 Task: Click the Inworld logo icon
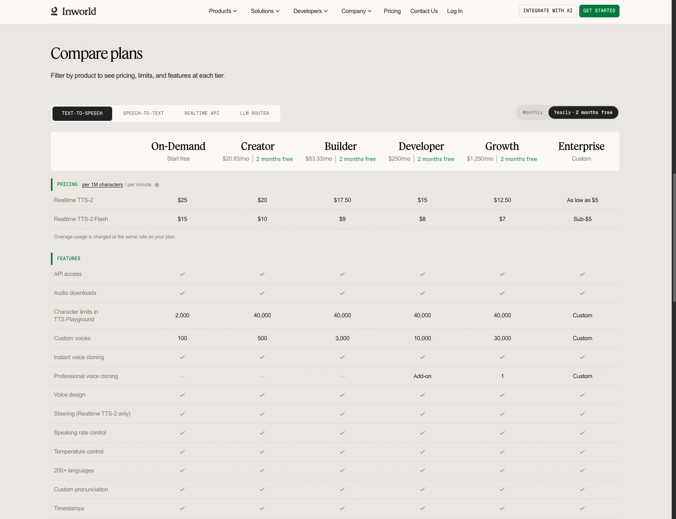pos(54,11)
